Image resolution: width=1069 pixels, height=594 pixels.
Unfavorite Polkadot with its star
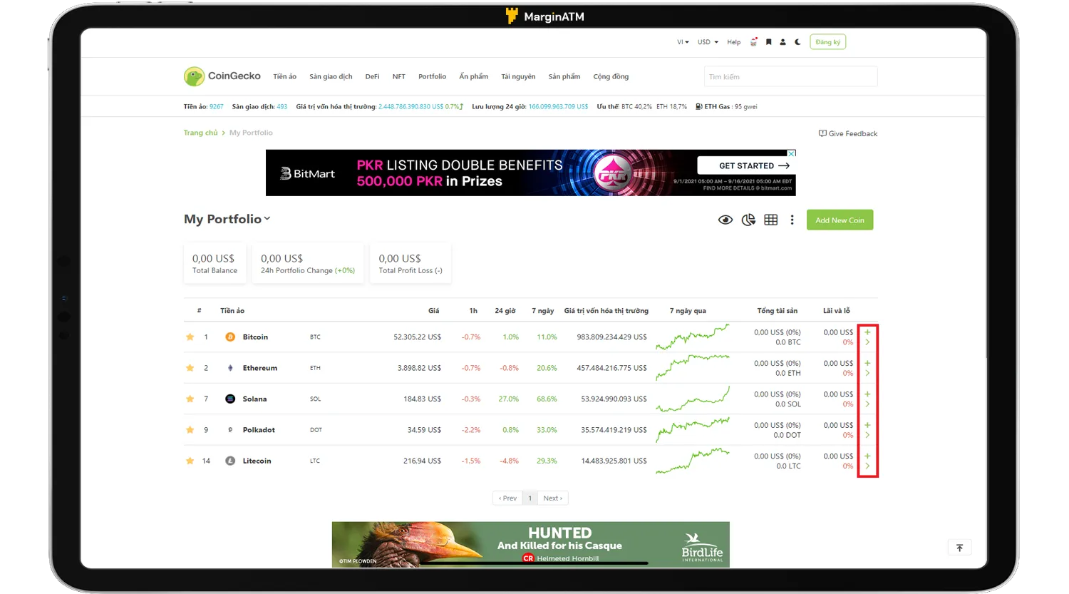point(190,430)
